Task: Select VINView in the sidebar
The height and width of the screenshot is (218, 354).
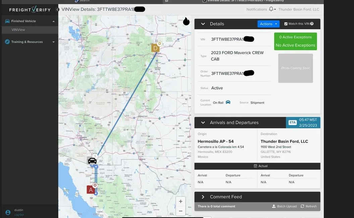Action: point(18,30)
